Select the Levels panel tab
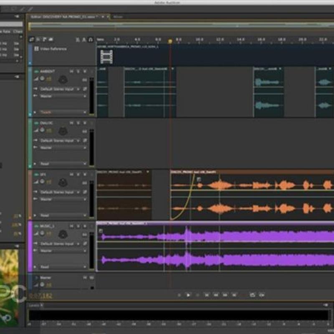This screenshot has height=334, width=334. point(34,305)
